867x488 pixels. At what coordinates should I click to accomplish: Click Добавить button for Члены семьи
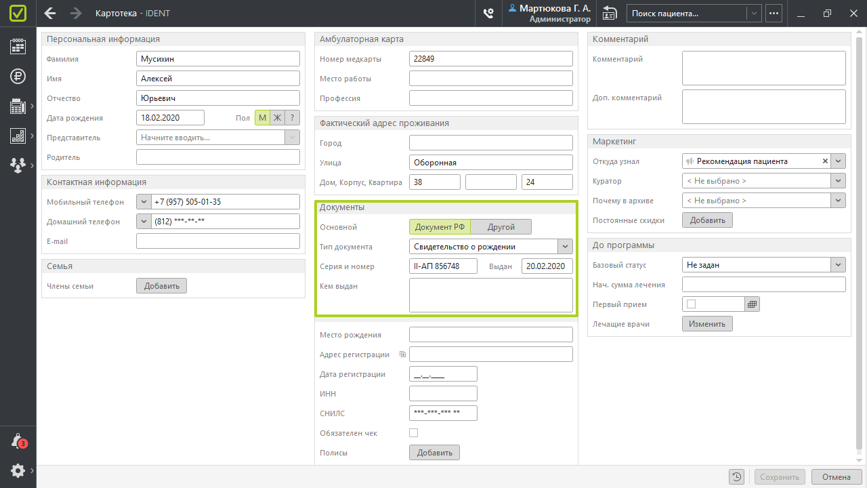[x=161, y=286]
